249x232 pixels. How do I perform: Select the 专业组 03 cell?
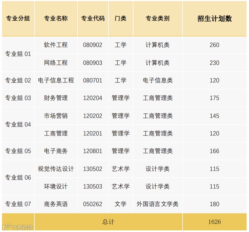pos(18,98)
